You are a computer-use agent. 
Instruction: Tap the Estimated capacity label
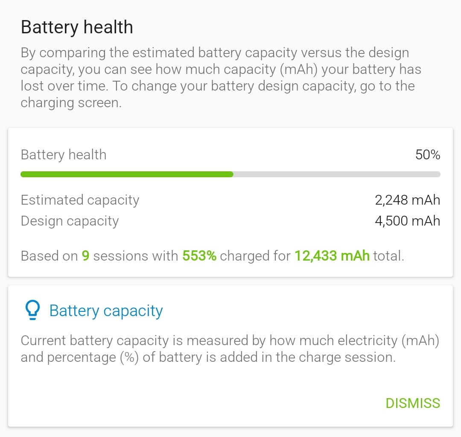click(80, 200)
